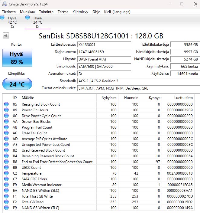Click the previous disk arrow button
200x213 pixels.
[x=6, y=36]
